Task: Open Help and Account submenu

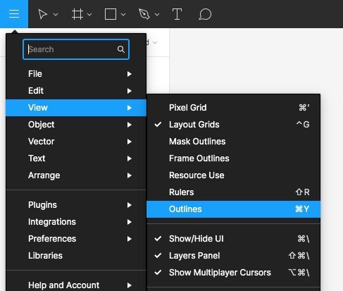Action: click(x=76, y=285)
